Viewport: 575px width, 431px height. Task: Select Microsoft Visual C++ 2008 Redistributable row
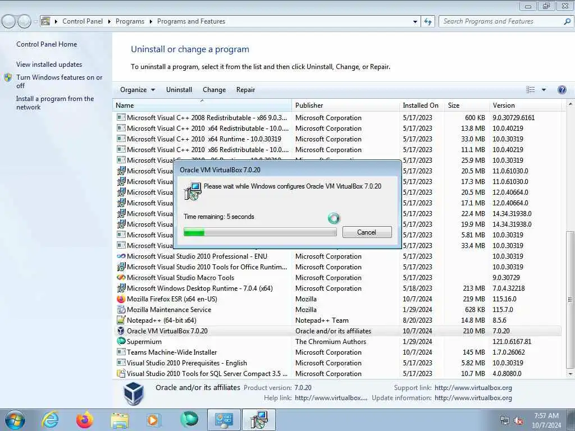point(337,118)
